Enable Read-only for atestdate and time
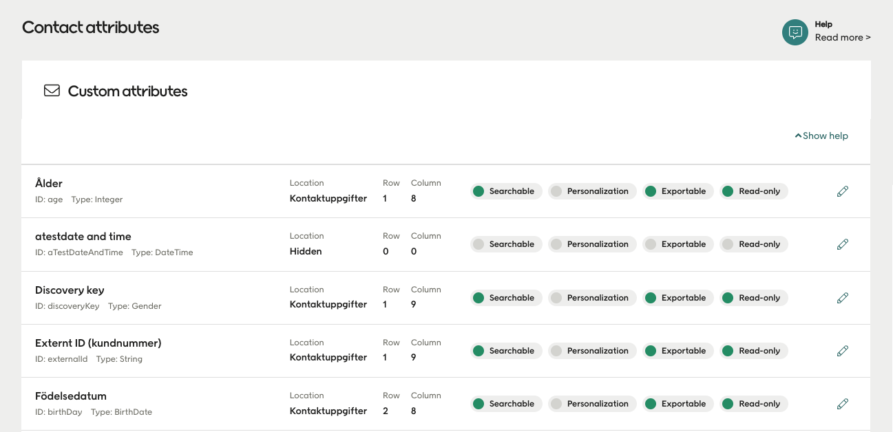The height and width of the screenshot is (432, 893). (x=754, y=244)
